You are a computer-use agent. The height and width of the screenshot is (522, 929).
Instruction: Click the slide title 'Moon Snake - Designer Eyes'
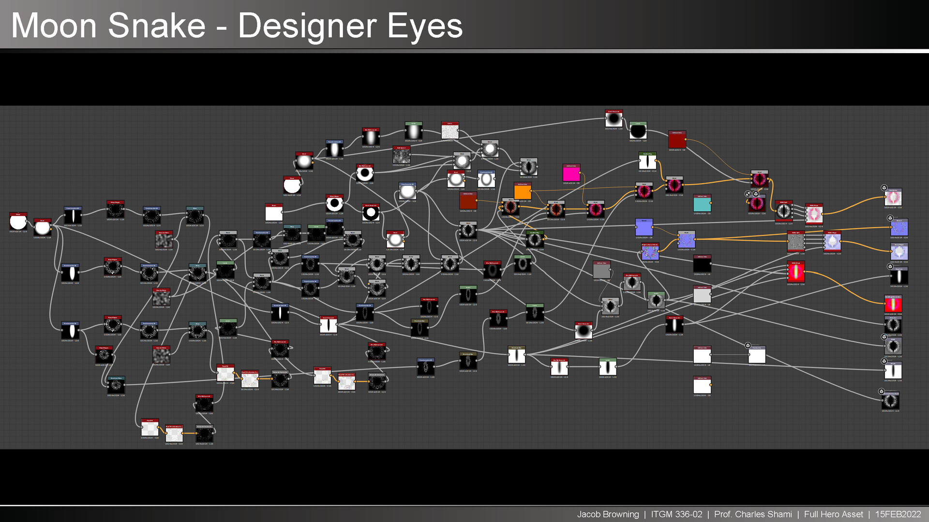pos(237,26)
